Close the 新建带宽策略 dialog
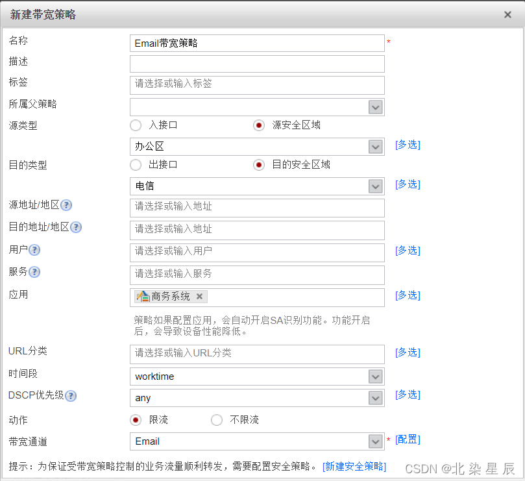The width and height of the screenshot is (525, 481). pyautogui.click(x=507, y=15)
